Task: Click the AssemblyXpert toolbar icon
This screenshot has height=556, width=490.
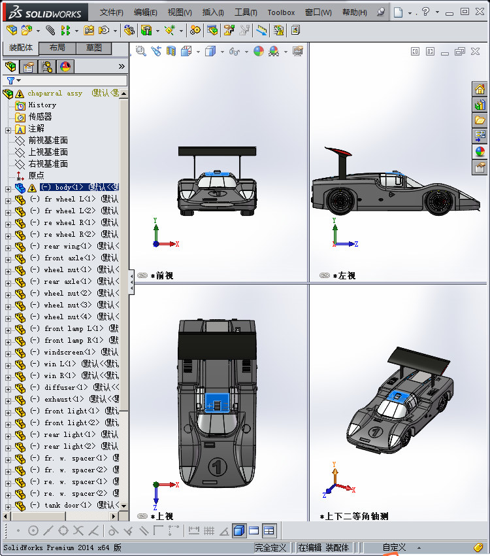Action: click(x=295, y=31)
